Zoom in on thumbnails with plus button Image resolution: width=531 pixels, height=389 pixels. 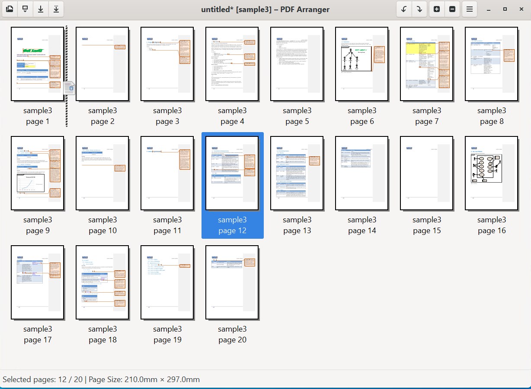(437, 9)
